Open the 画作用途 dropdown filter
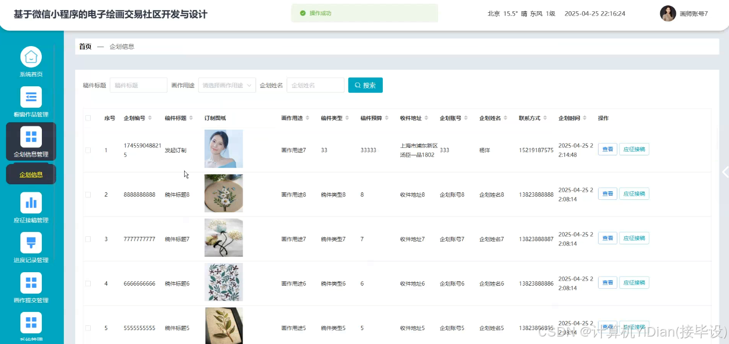 coord(227,85)
